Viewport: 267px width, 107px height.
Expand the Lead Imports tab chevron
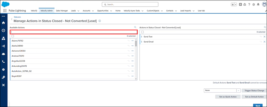click(194, 11)
